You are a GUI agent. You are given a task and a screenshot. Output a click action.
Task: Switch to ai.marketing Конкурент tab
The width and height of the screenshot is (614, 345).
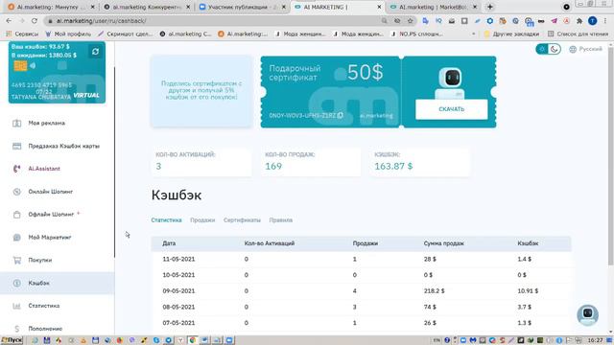(147, 7)
